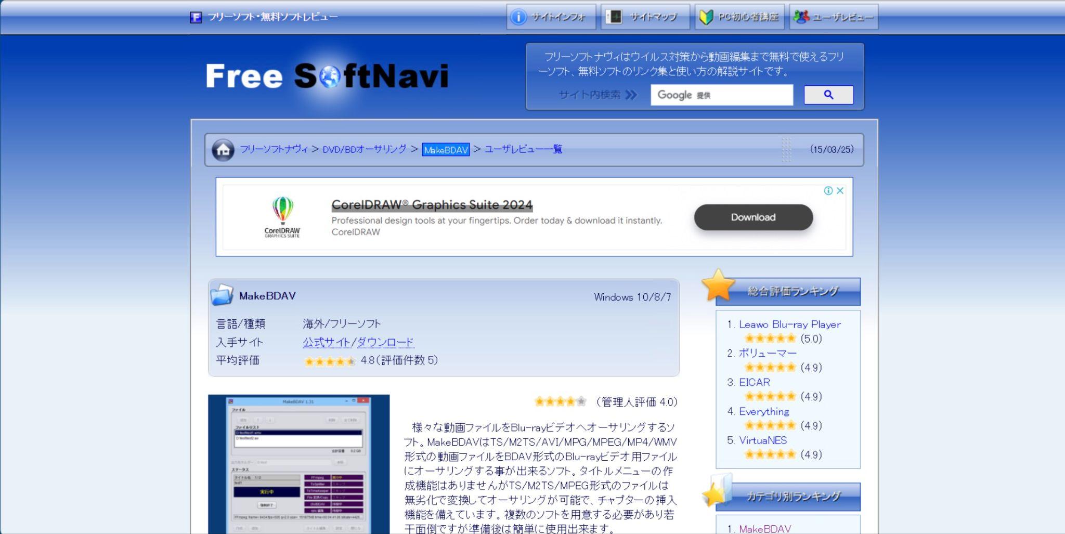The width and height of the screenshot is (1065, 534).
Task: Click the gold star ranking icon
Action: [x=718, y=285]
